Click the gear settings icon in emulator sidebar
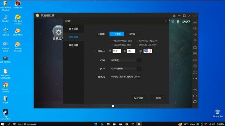This screenshot has height=126, width=225. tap(195, 66)
